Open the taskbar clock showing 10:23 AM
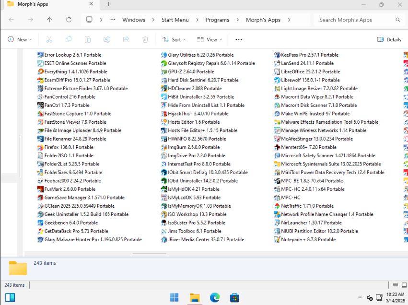The height and width of the screenshot is (305, 408). pos(395,297)
